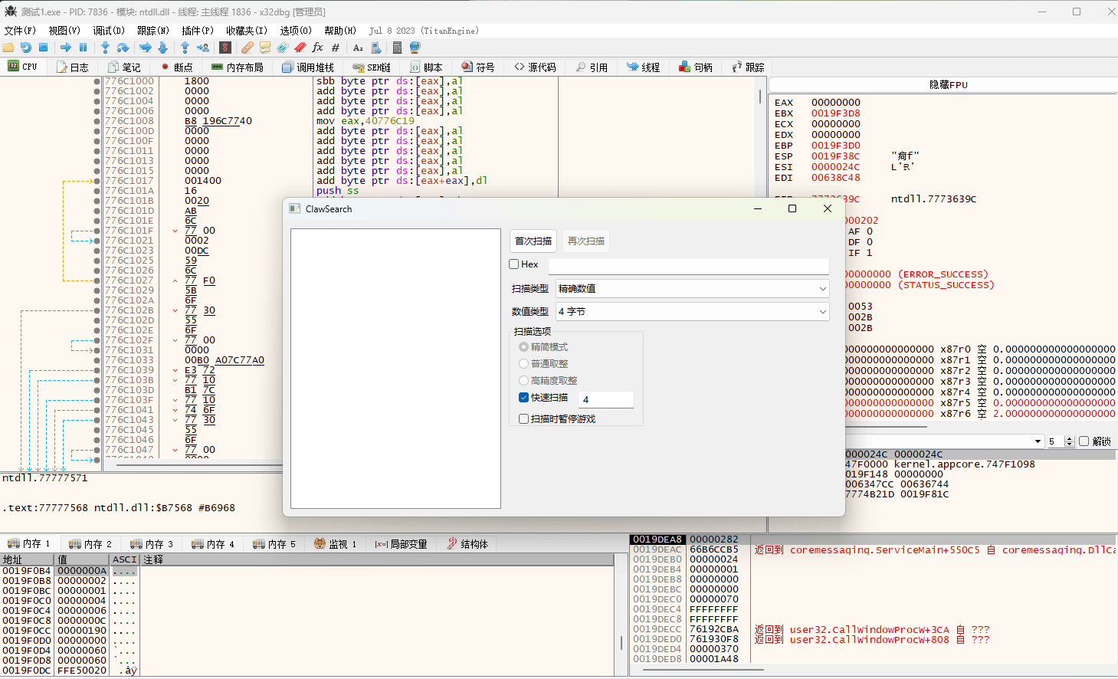Switch to the 断点 tab

tap(176, 67)
